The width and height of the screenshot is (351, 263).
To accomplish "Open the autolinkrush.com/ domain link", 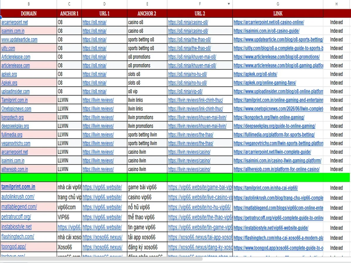I will (x=18, y=197).
